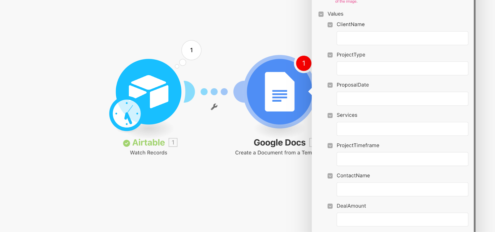Click the Values section label
The width and height of the screenshot is (495, 232).
335,14
